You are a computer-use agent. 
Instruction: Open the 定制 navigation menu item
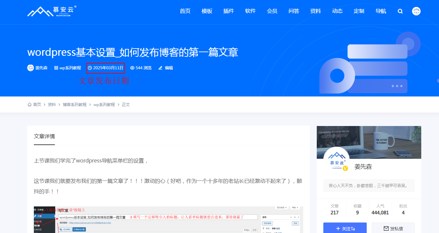pyautogui.click(x=359, y=11)
